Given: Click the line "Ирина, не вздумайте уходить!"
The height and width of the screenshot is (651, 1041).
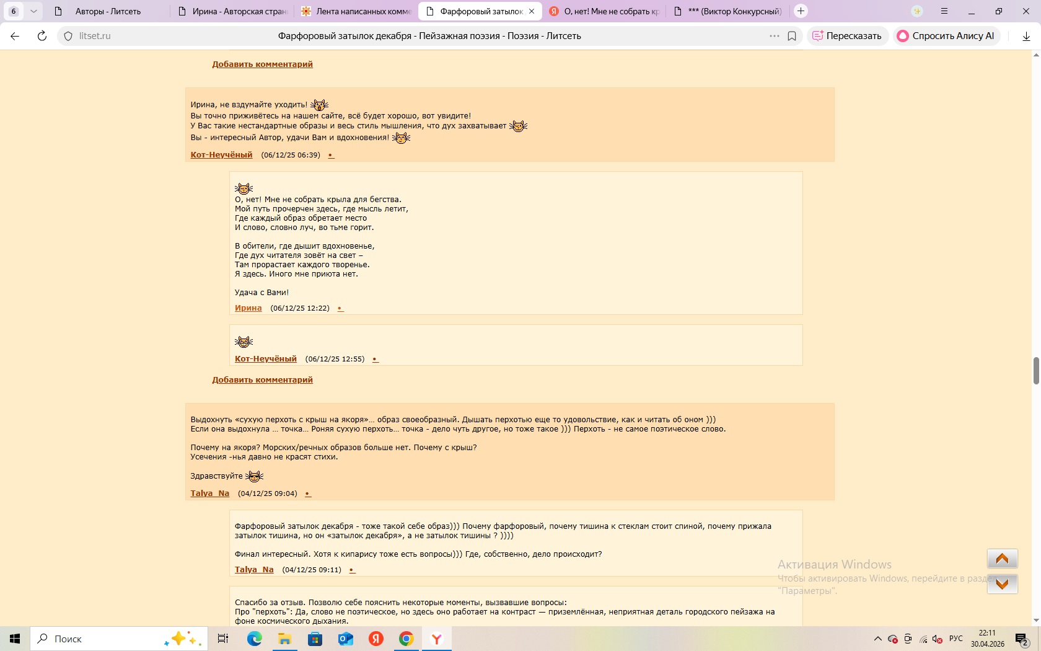Looking at the screenshot, I should click(x=249, y=104).
